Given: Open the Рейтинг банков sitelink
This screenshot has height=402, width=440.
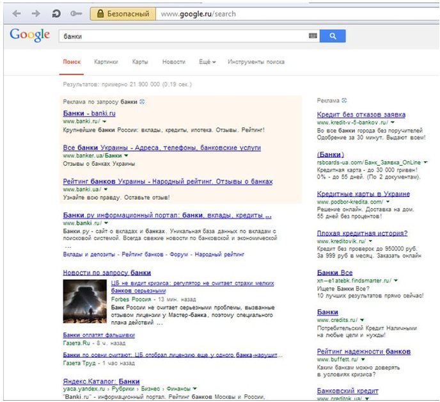Looking at the screenshot, I should [143, 255].
